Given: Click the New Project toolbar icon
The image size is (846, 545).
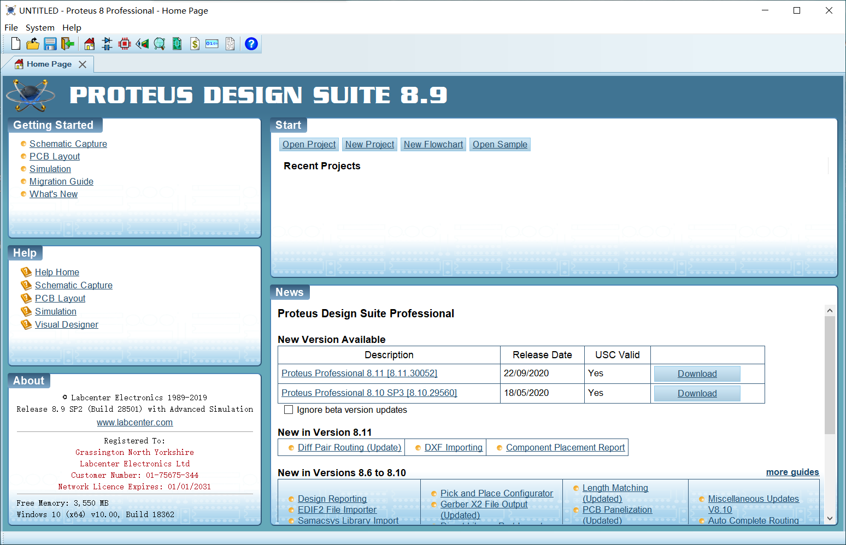Looking at the screenshot, I should 16,44.
